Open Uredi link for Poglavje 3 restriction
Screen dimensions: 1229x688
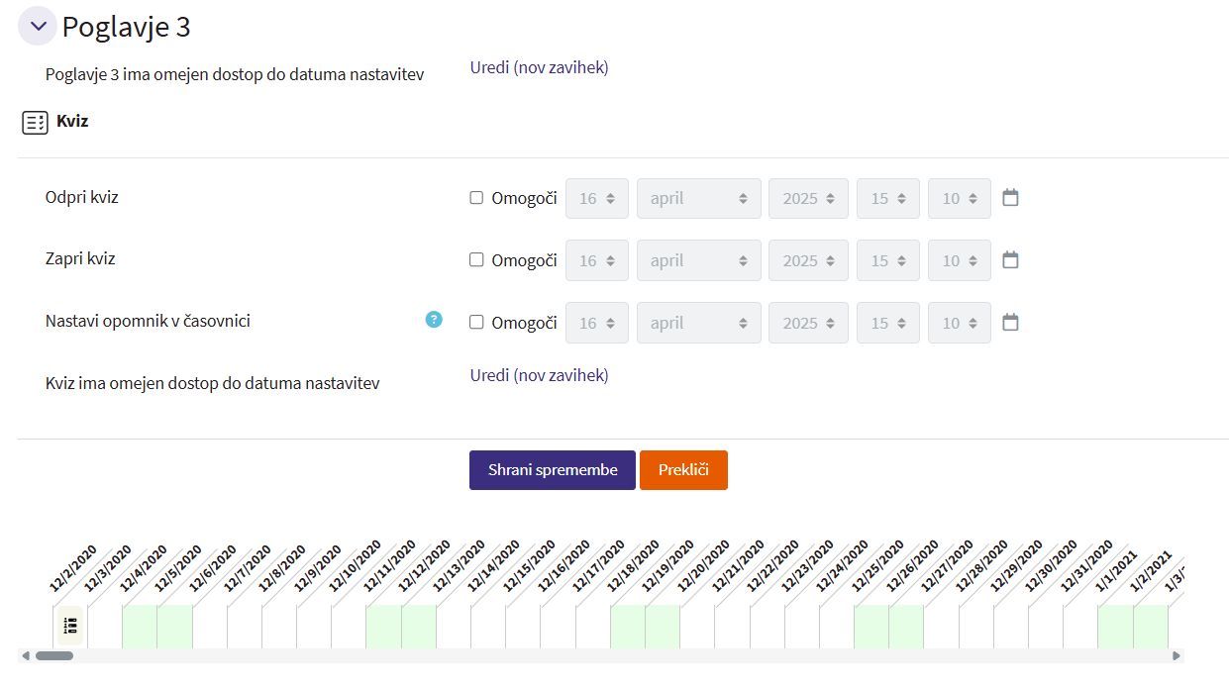coord(539,67)
